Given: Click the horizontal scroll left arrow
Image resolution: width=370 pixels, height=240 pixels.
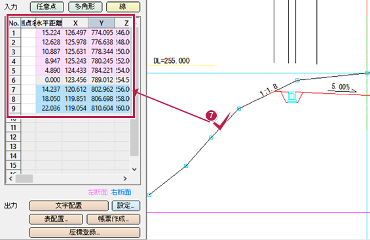Looking at the screenshot, I should [10, 178].
